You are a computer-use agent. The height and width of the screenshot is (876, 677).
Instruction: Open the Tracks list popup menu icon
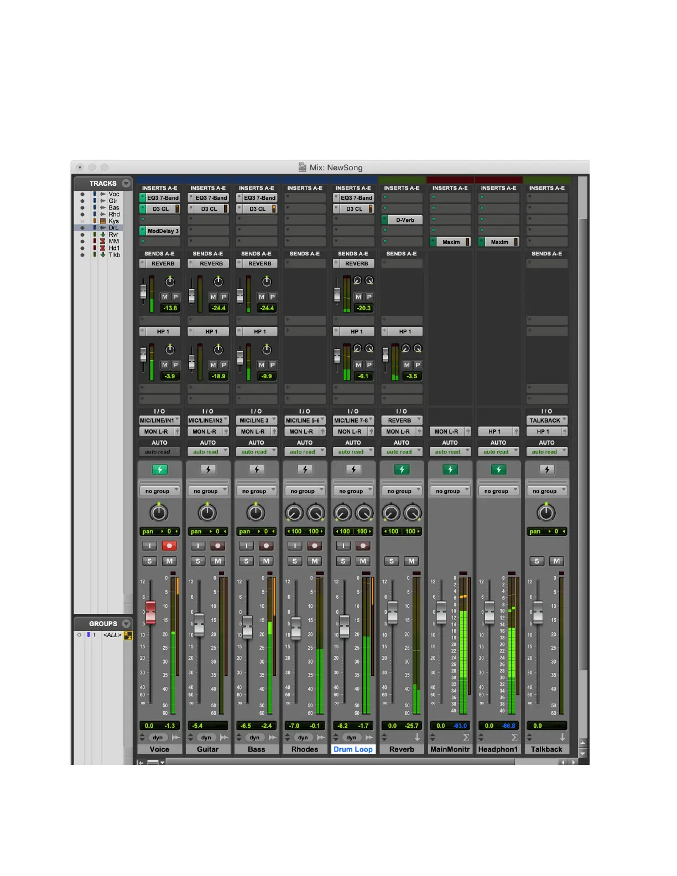pos(127,183)
